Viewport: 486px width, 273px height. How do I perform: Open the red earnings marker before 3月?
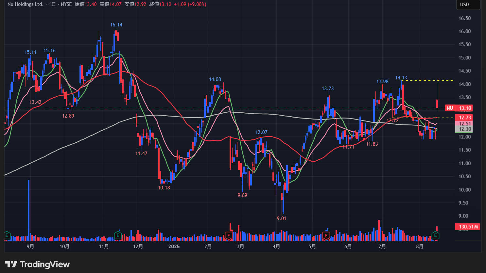click(x=229, y=235)
